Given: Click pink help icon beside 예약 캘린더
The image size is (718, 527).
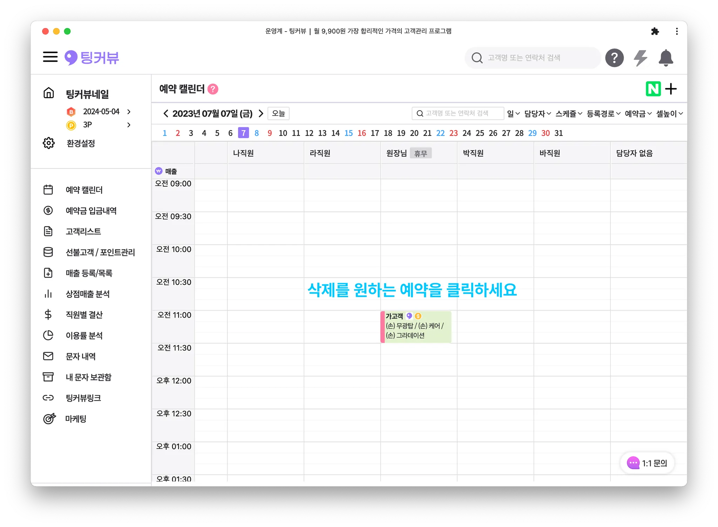Looking at the screenshot, I should coord(213,89).
